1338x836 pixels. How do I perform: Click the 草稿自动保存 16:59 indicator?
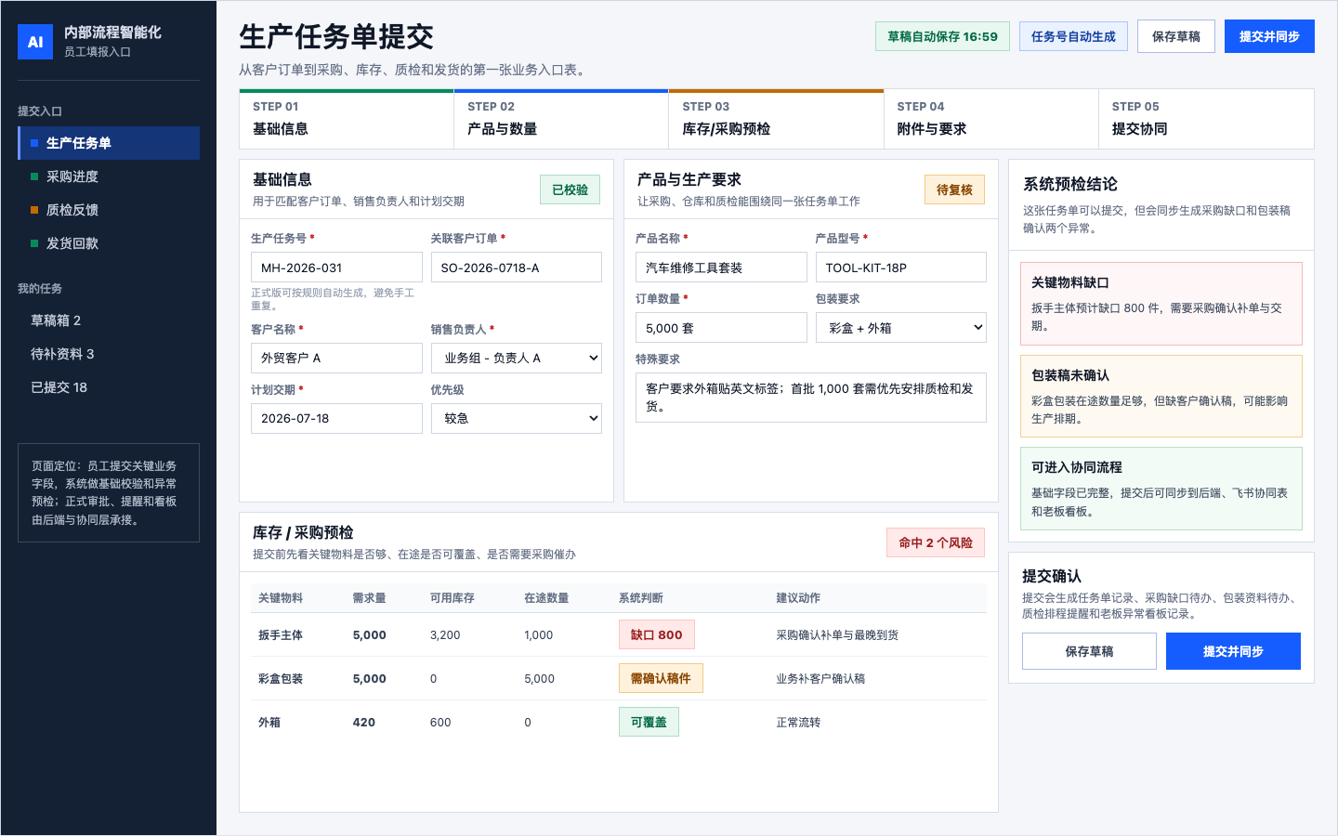point(942,36)
